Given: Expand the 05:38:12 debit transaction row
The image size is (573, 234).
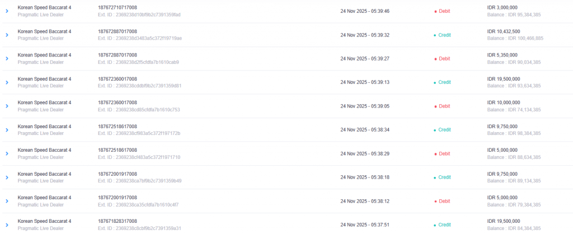Looking at the screenshot, I should [7, 202].
